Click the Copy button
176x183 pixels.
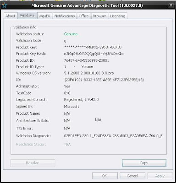[144, 163]
